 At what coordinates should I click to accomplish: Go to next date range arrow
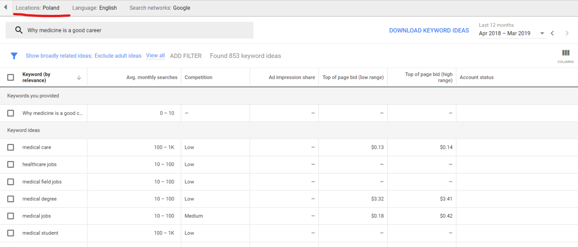pyautogui.click(x=567, y=33)
